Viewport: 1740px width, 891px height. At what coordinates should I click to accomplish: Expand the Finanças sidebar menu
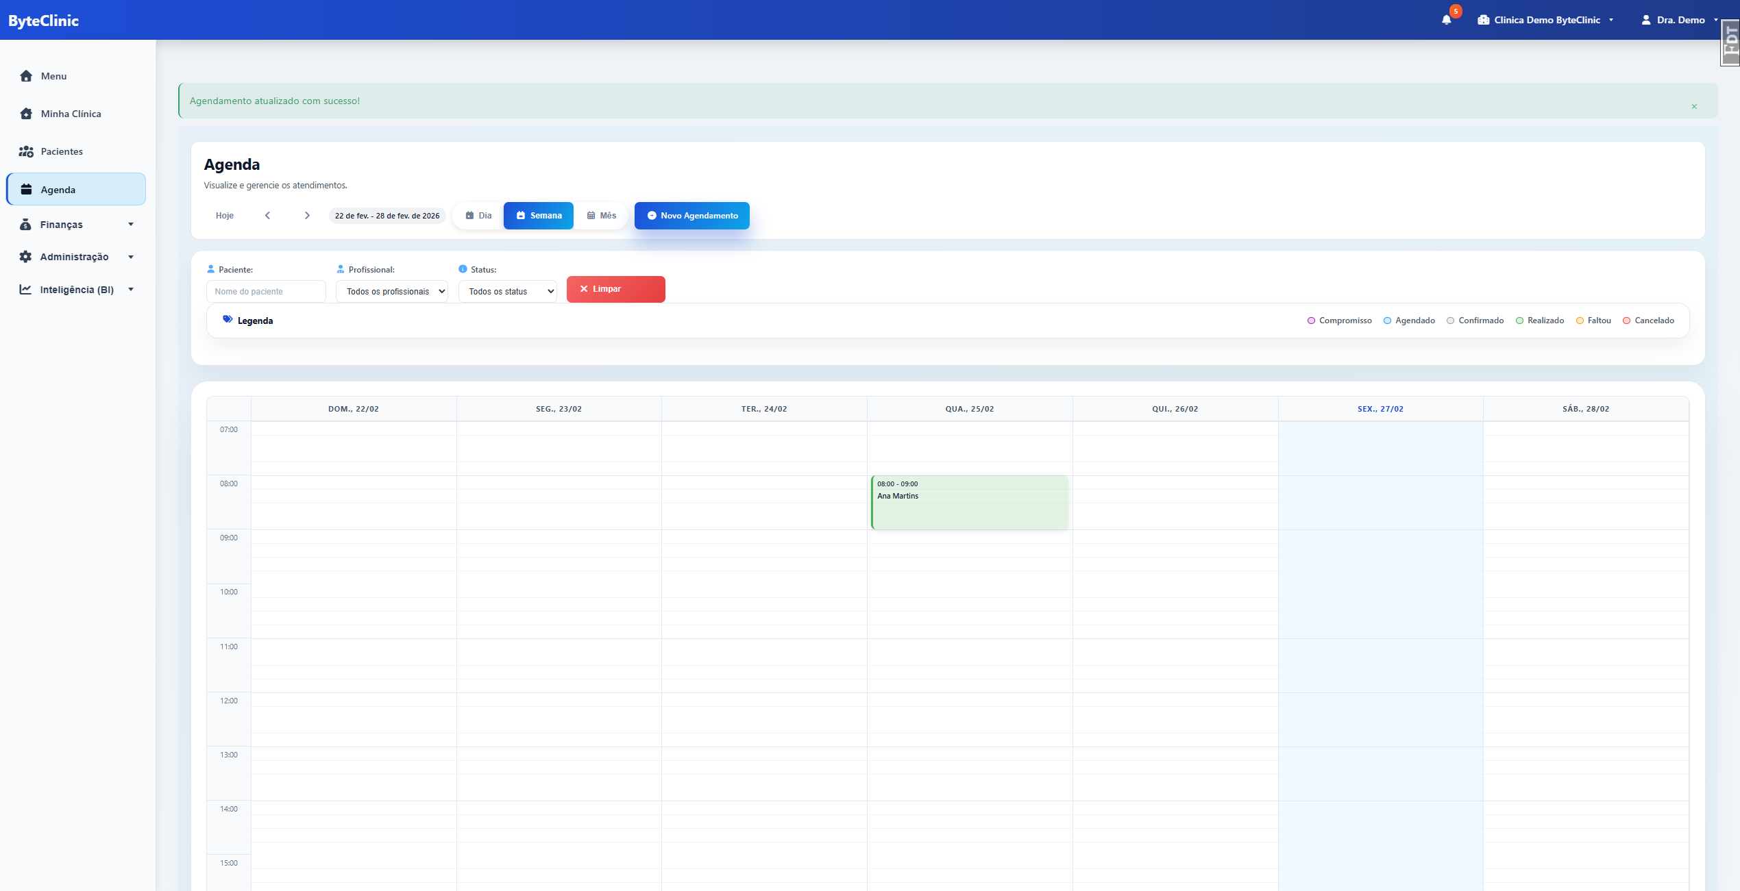pos(75,225)
